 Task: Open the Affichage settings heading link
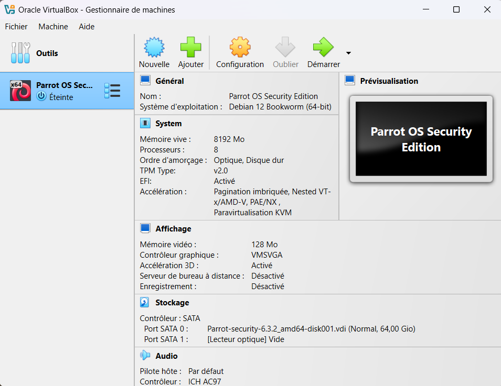click(x=173, y=229)
